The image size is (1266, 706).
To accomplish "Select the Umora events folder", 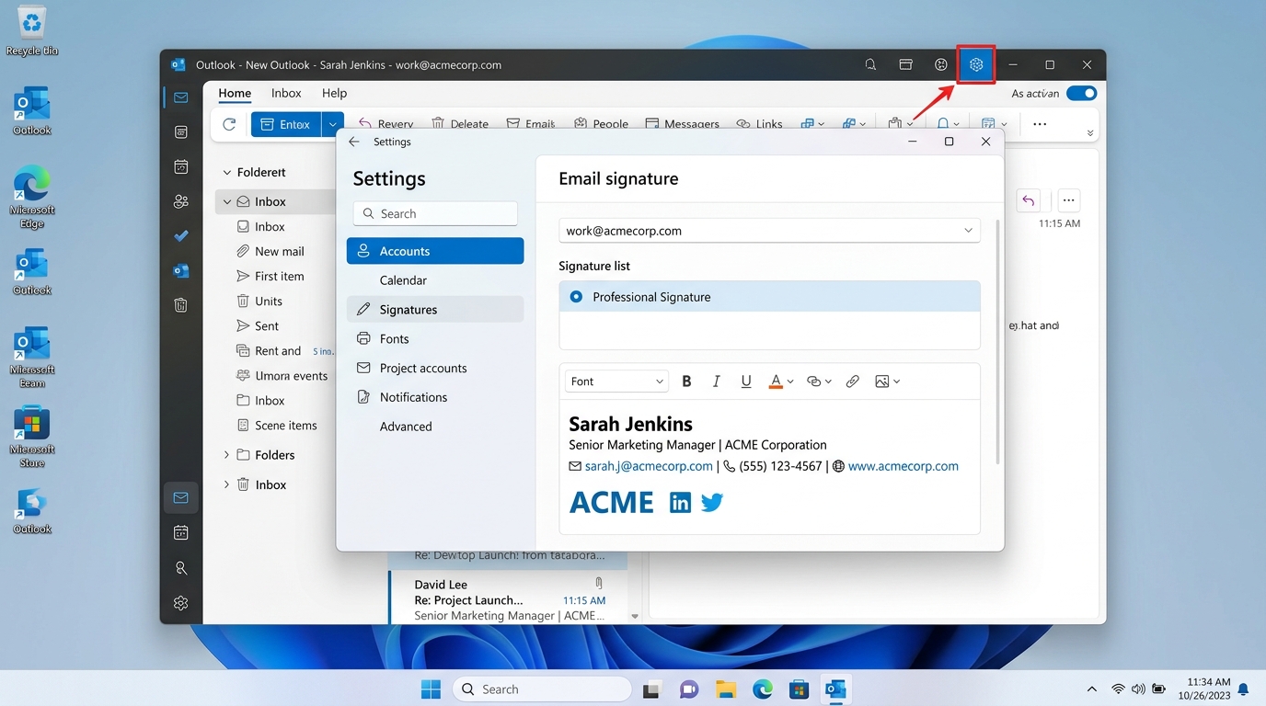I will (282, 375).
